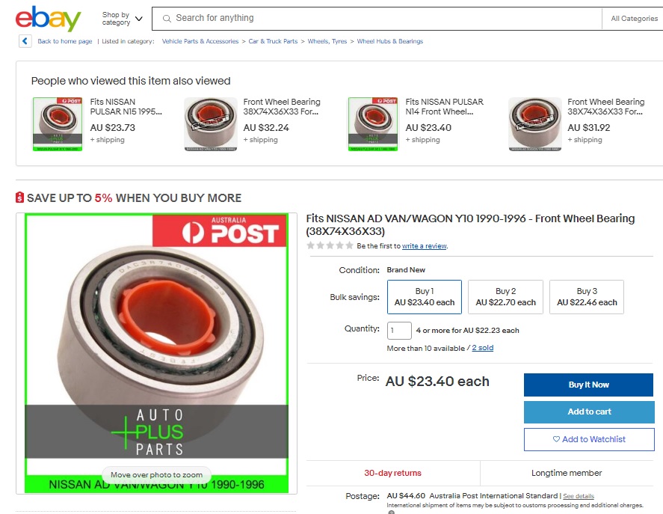663x514 pixels.
Task: Click the AU $44.60 postage cost text
Action: pyautogui.click(x=406, y=496)
